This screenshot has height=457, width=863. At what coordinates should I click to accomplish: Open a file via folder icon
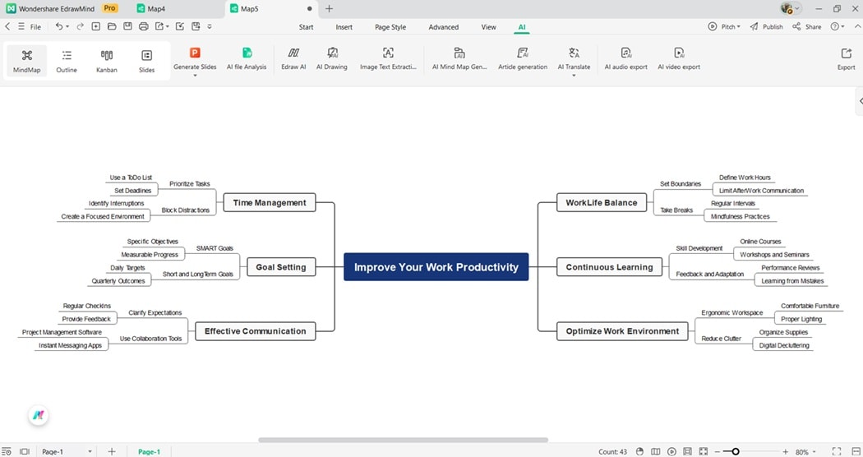pyautogui.click(x=112, y=26)
